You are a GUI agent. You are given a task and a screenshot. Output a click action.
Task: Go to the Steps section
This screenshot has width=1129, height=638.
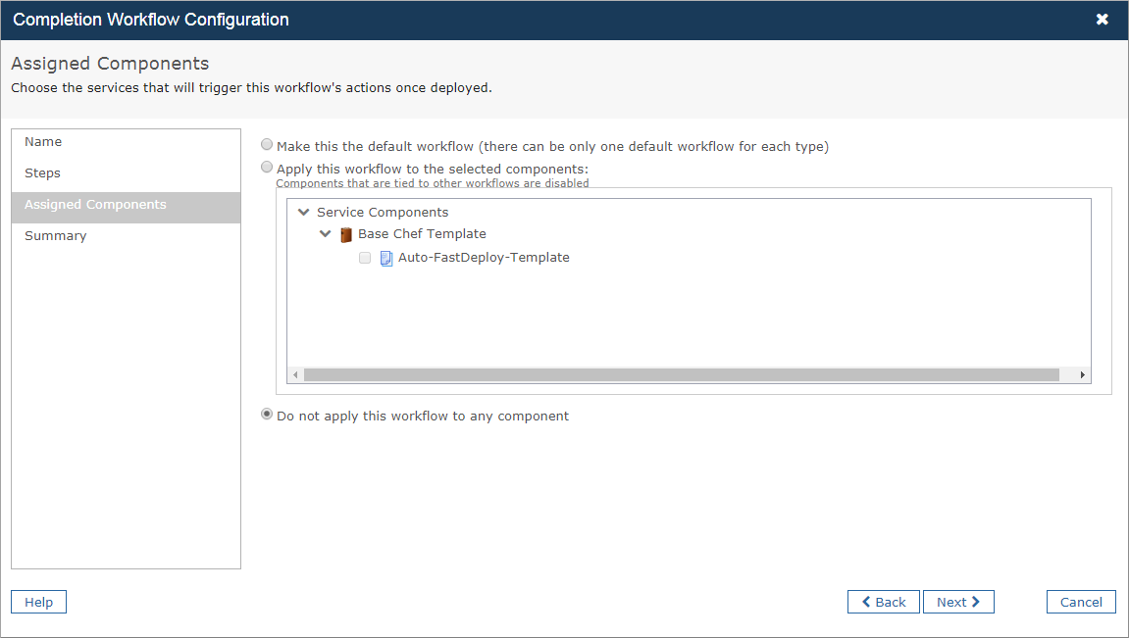[43, 173]
